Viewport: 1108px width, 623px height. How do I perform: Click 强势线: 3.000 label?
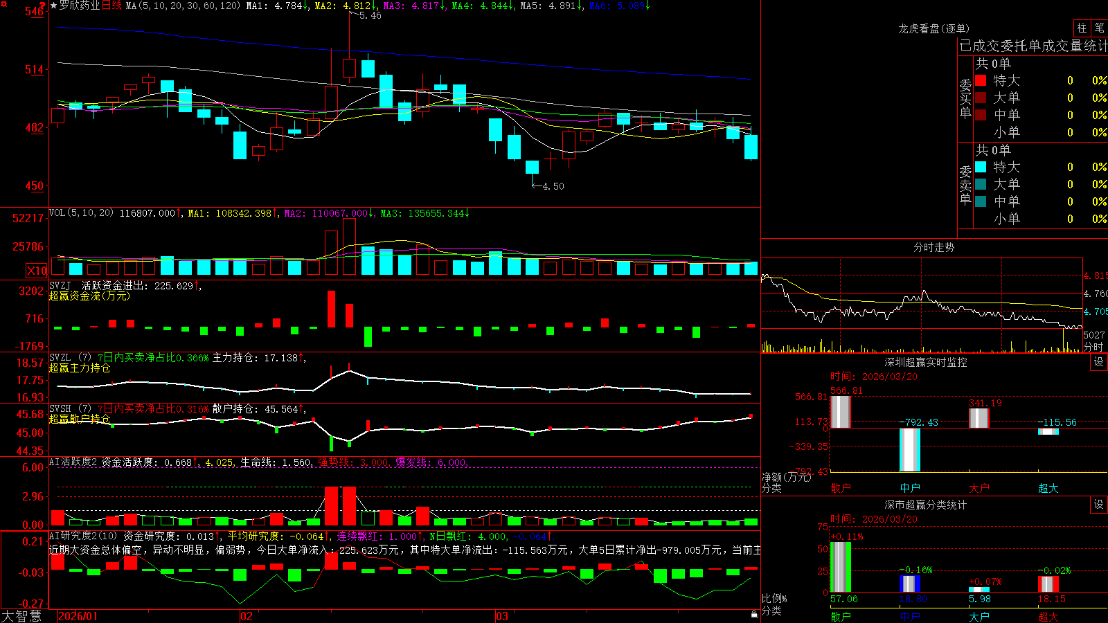click(x=354, y=462)
